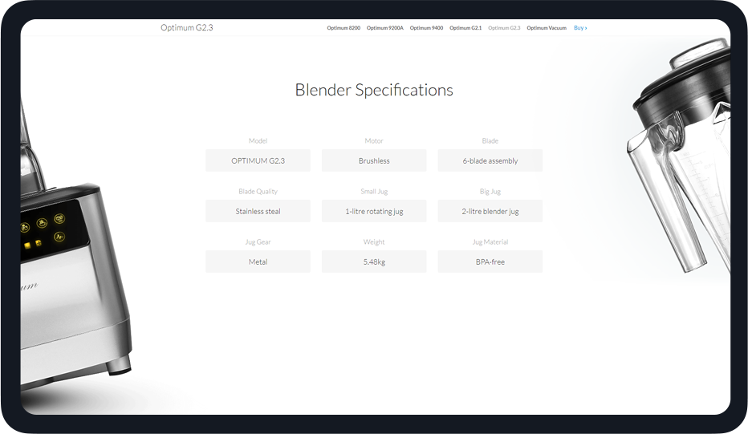
Task: Click the blue Buy link
Action: [x=580, y=28]
